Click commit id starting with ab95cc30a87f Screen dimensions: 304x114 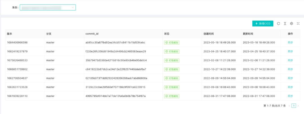(x=115, y=43)
